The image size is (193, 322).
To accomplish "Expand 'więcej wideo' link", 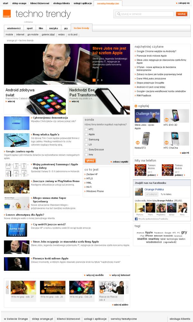I will pyautogui.click(x=120, y=305).
